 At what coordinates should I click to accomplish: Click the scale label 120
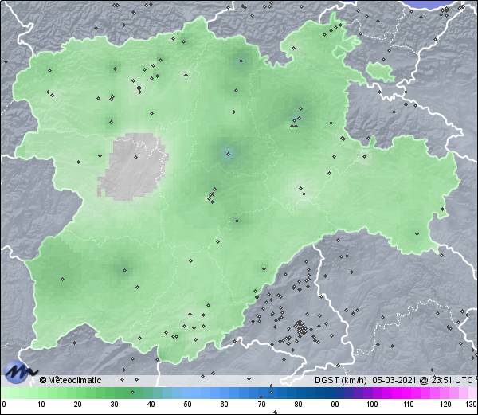click(445, 405)
